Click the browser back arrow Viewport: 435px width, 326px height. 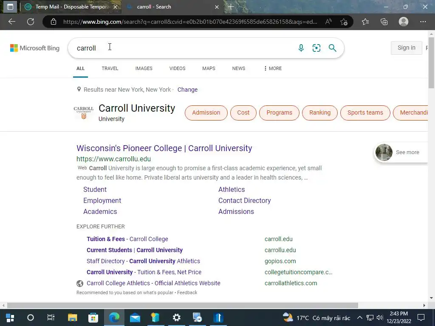point(11,22)
